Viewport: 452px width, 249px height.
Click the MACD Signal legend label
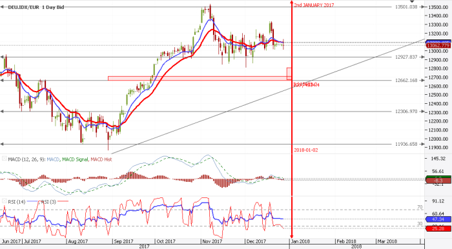click(x=75, y=159)
